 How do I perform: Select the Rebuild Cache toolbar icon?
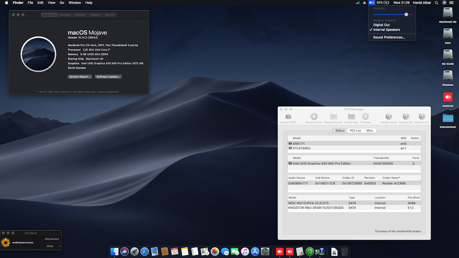click(333, 117)
